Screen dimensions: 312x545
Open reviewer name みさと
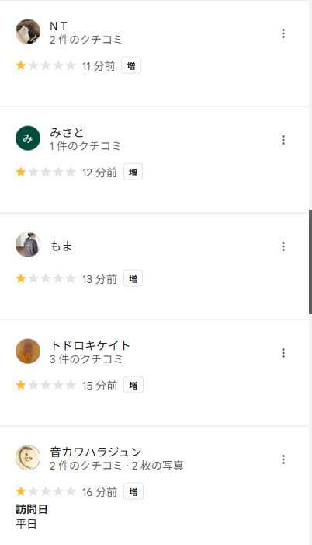(67, 132)
